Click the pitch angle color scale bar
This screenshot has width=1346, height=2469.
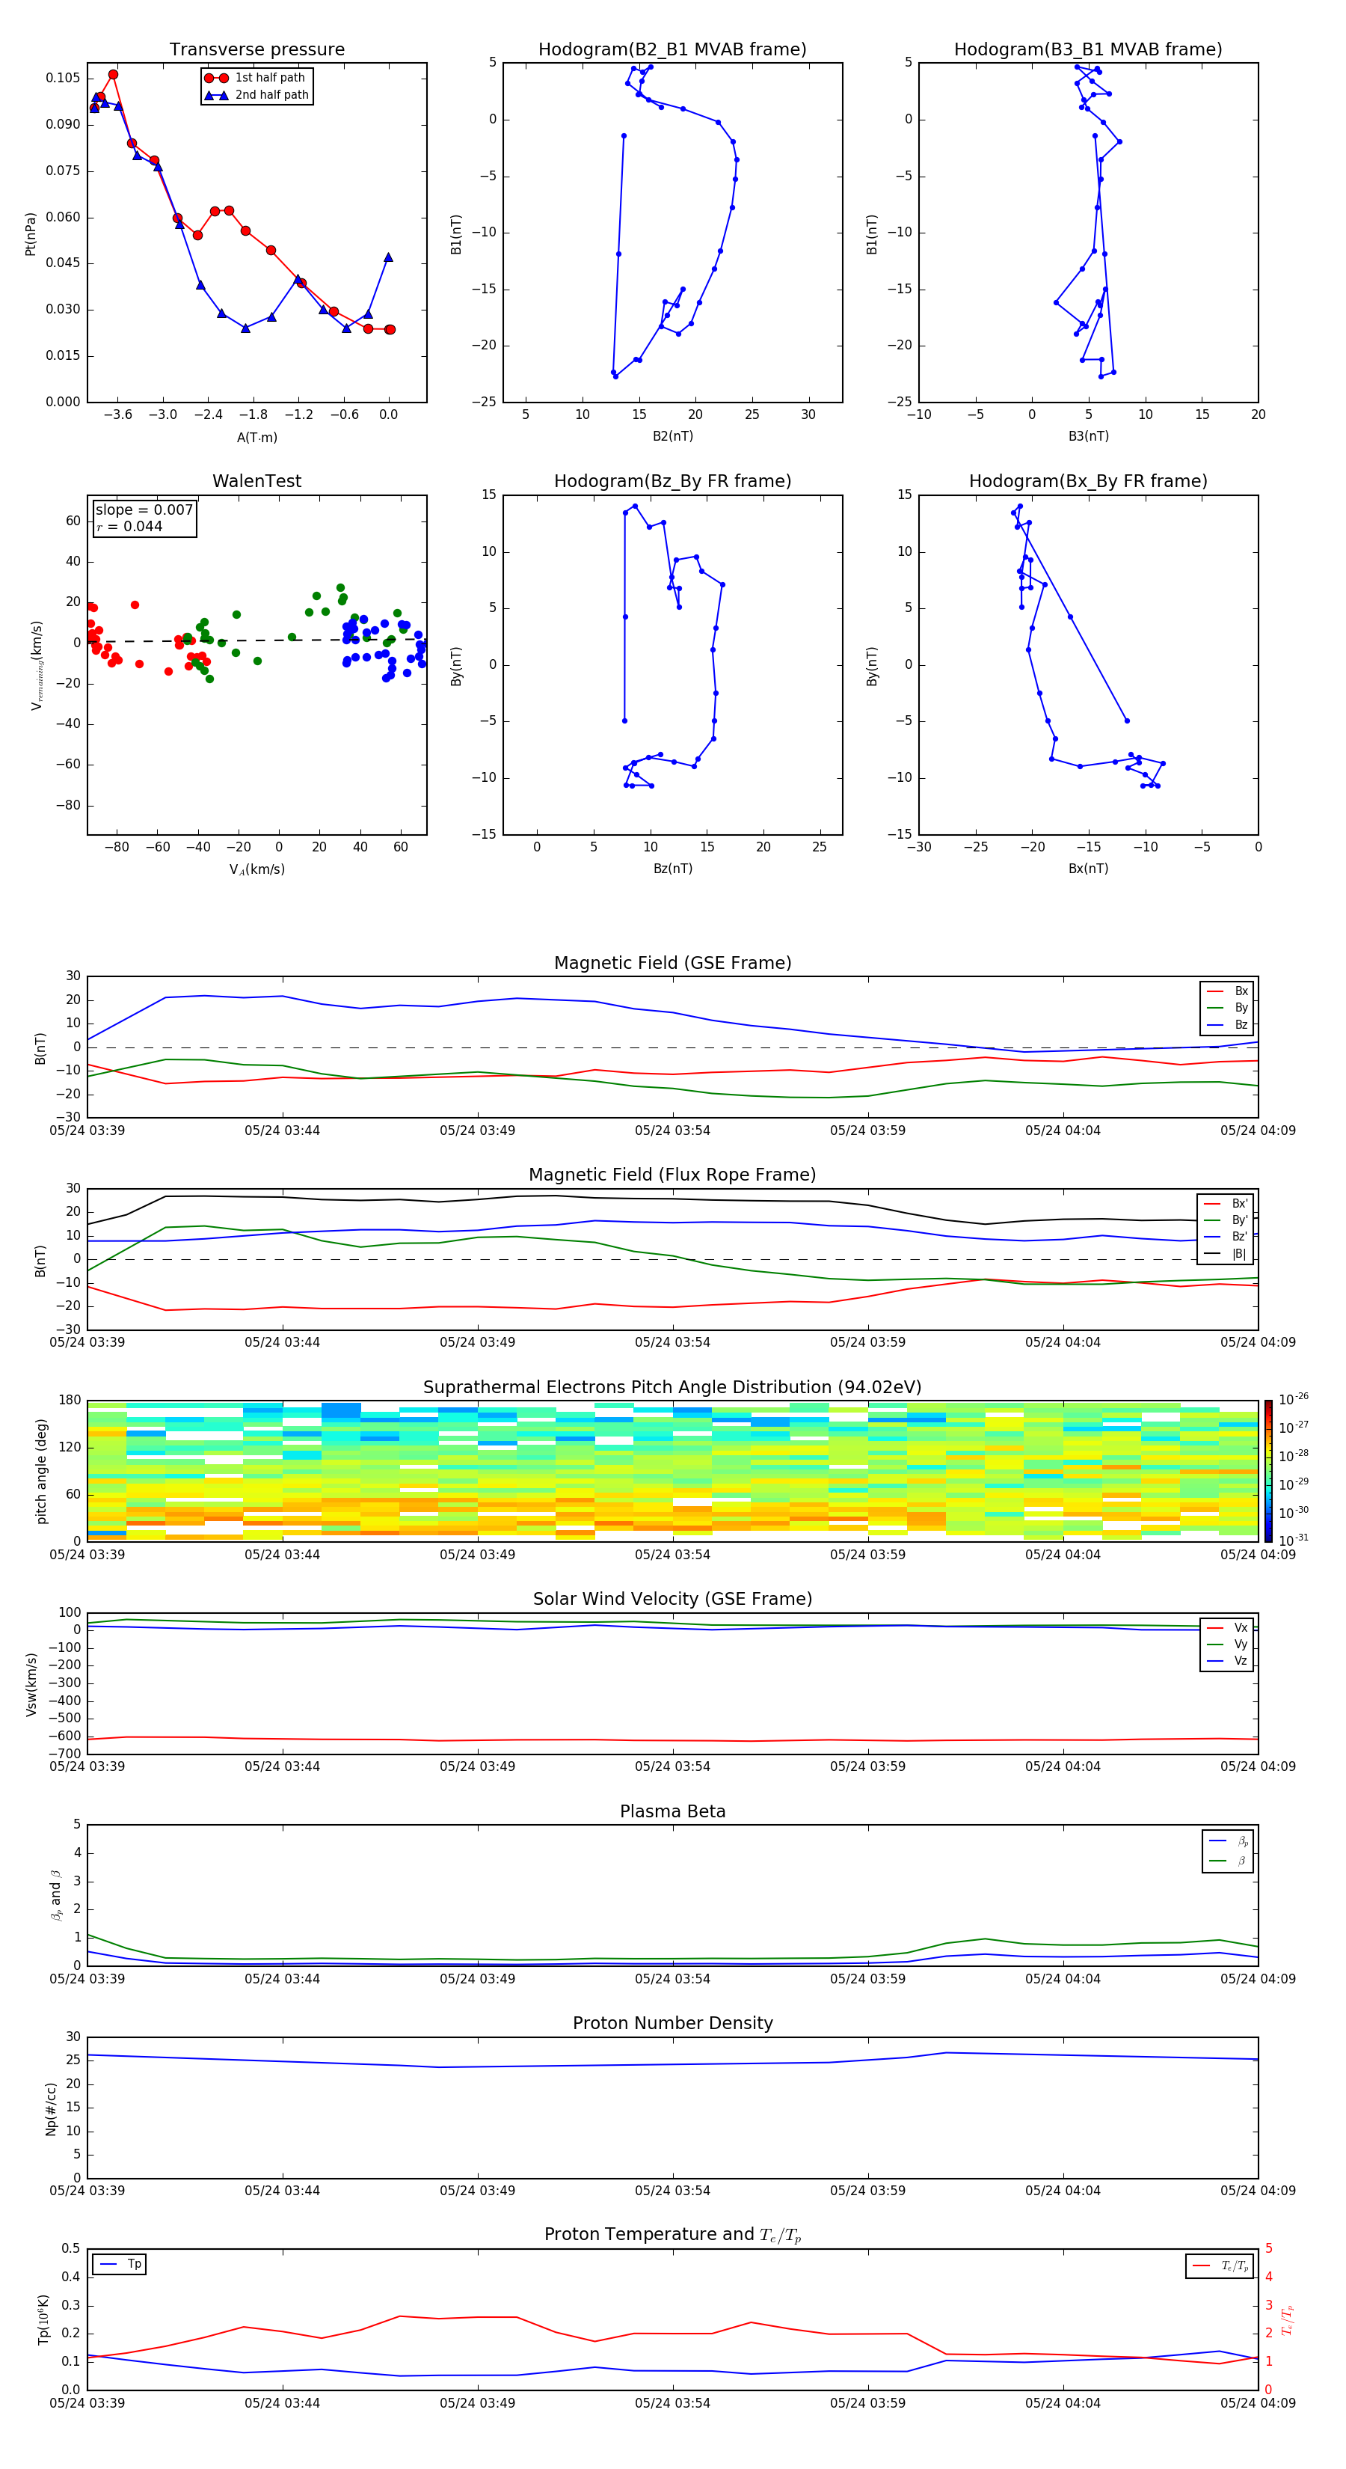point(1268,1471)
